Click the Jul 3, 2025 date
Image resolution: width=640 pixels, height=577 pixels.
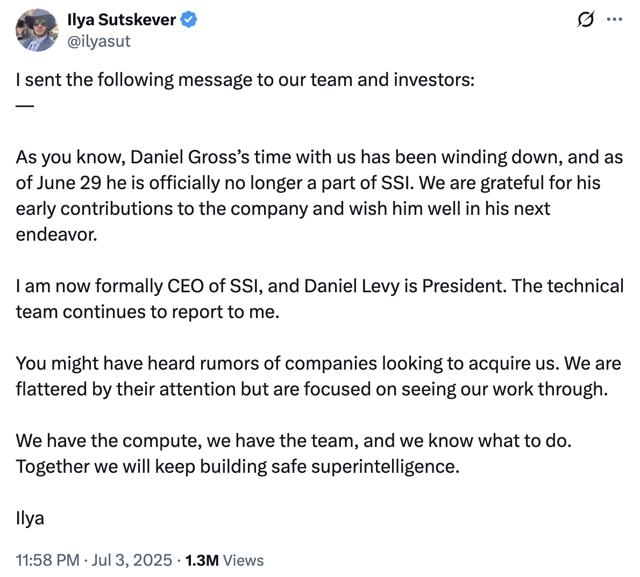click(132, 560)
